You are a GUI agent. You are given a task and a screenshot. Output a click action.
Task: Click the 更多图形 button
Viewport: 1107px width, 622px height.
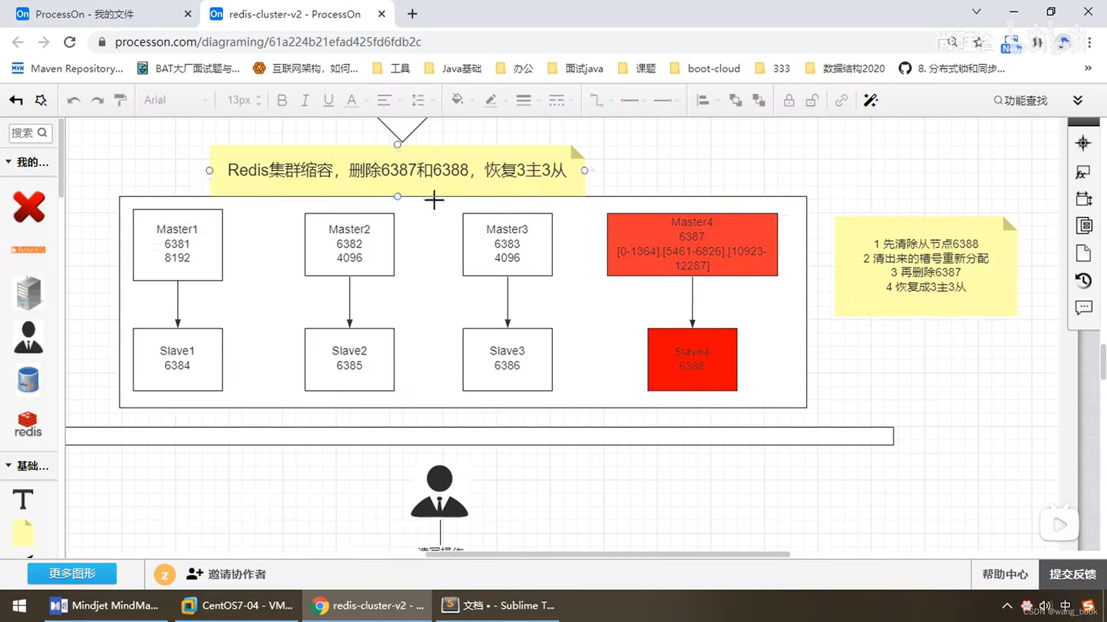pos(71,574)
